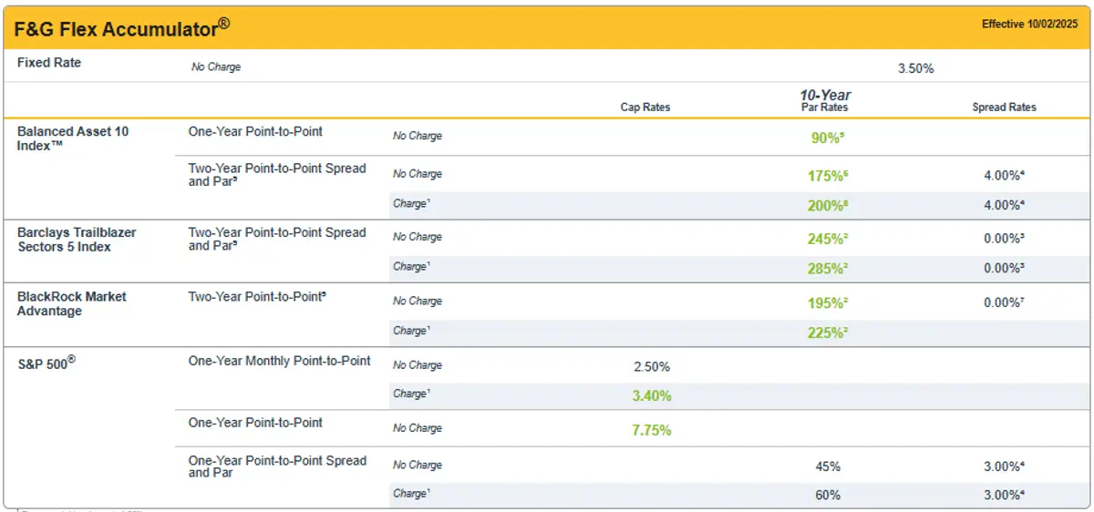Click No Charge label in the 7.75% row

point(418,429)
